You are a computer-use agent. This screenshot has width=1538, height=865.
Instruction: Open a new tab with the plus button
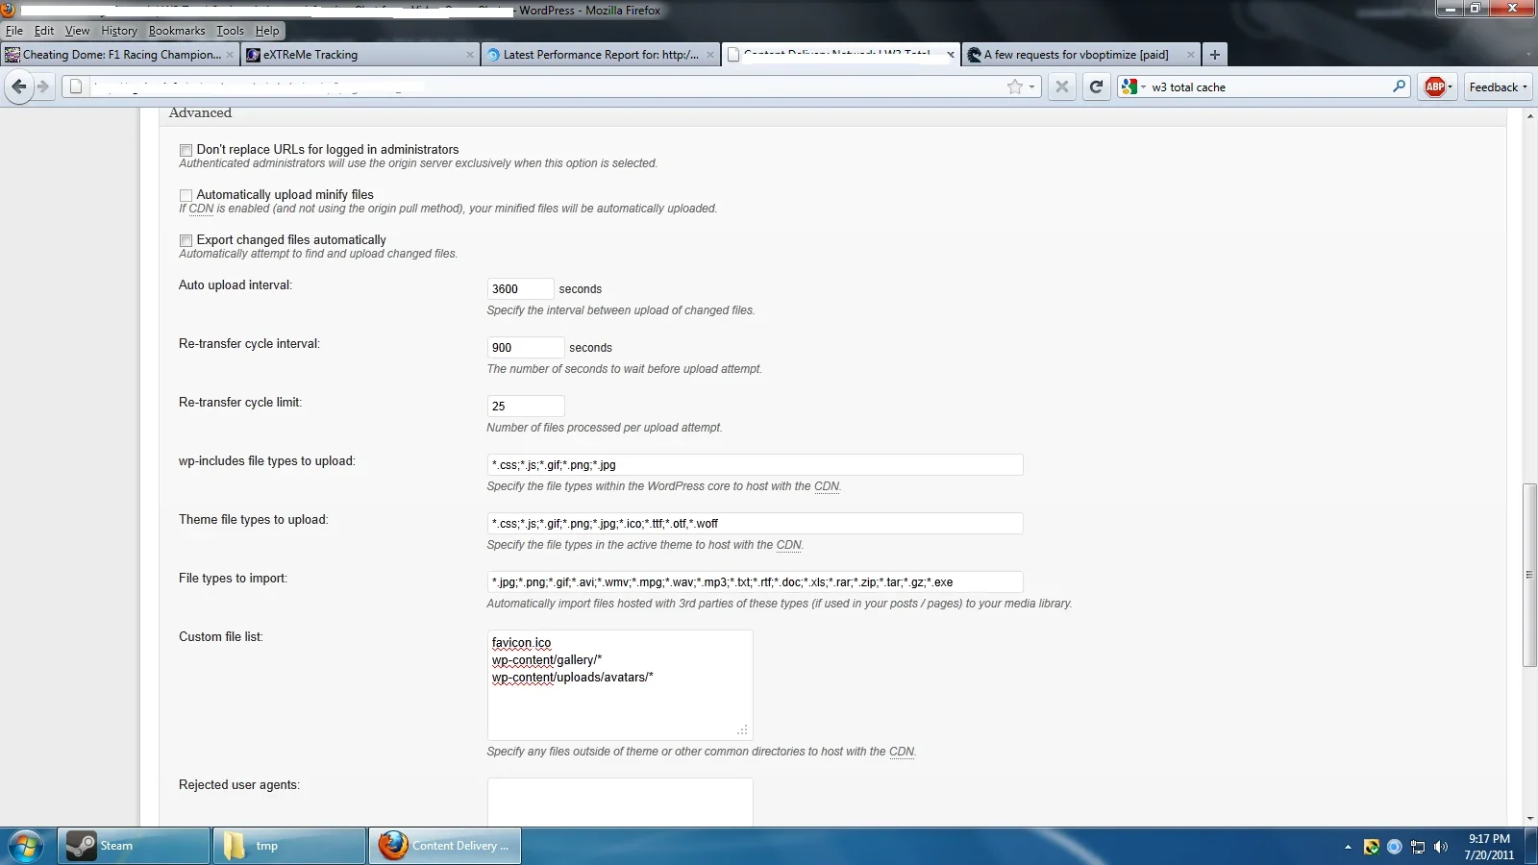1215,55
